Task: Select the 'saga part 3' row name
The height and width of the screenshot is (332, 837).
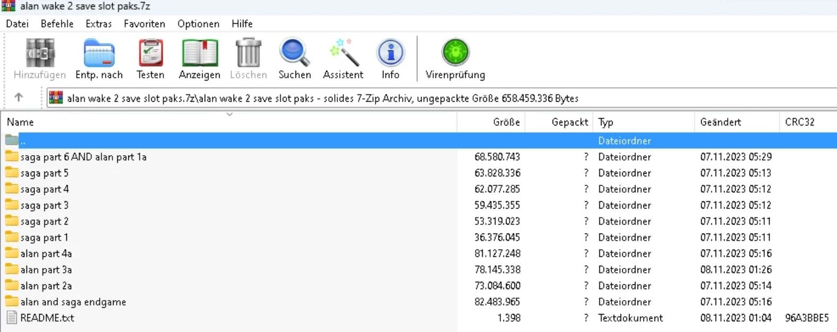Action: click(45, 205)
